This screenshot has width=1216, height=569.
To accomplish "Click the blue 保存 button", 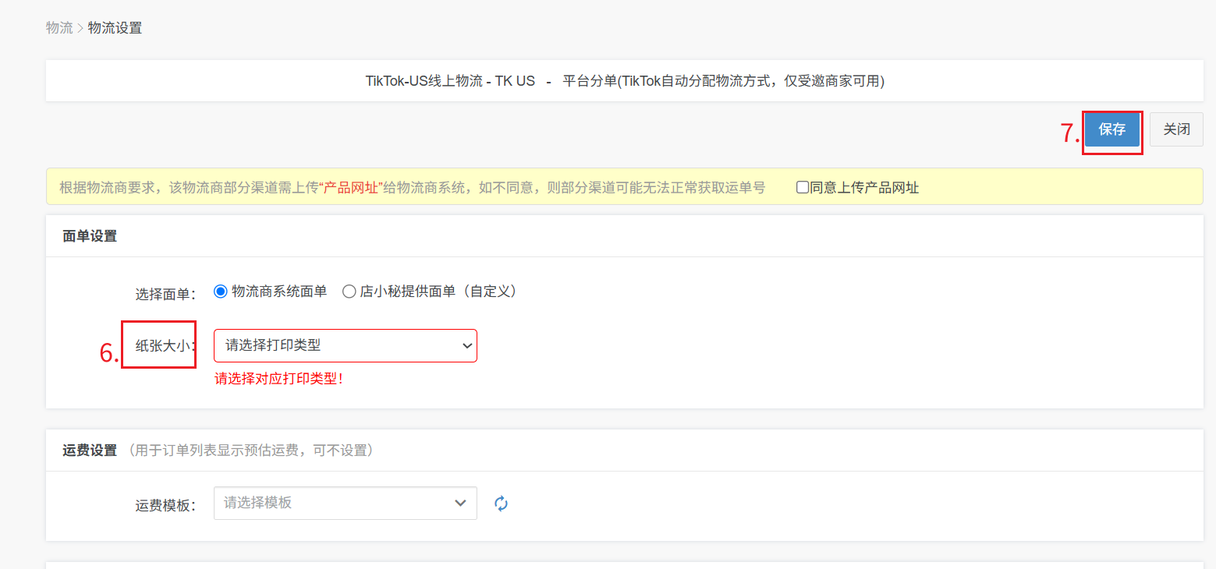I will 1112,130.
